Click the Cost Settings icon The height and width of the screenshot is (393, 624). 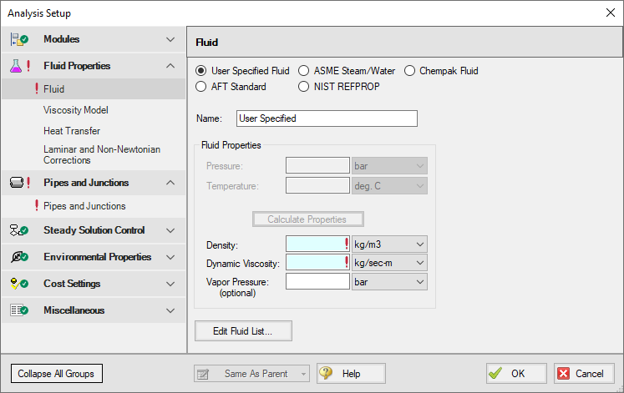[x=18, y=284]
